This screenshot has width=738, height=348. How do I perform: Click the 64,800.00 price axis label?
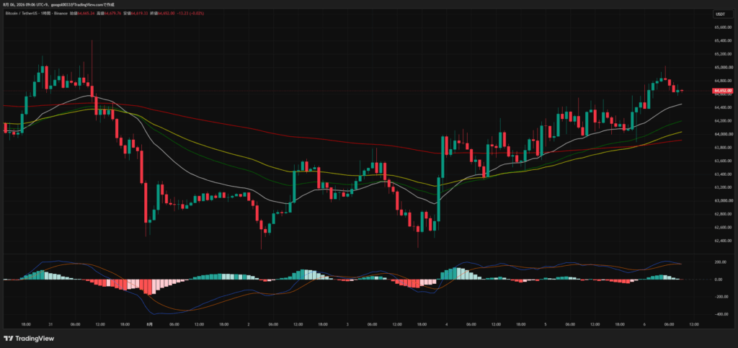coord(722,81)
